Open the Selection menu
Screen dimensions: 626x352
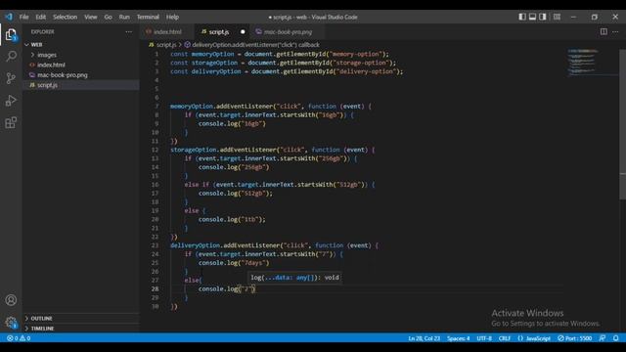coord(66,17)
